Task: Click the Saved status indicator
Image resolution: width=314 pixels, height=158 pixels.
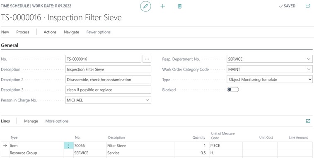Action: click(x=287, y=6)
